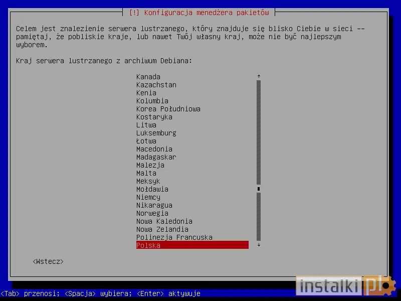The image size is (401, 301).
Task: Select Nowa Zelandia from the list
Action: tap(162, 229)
